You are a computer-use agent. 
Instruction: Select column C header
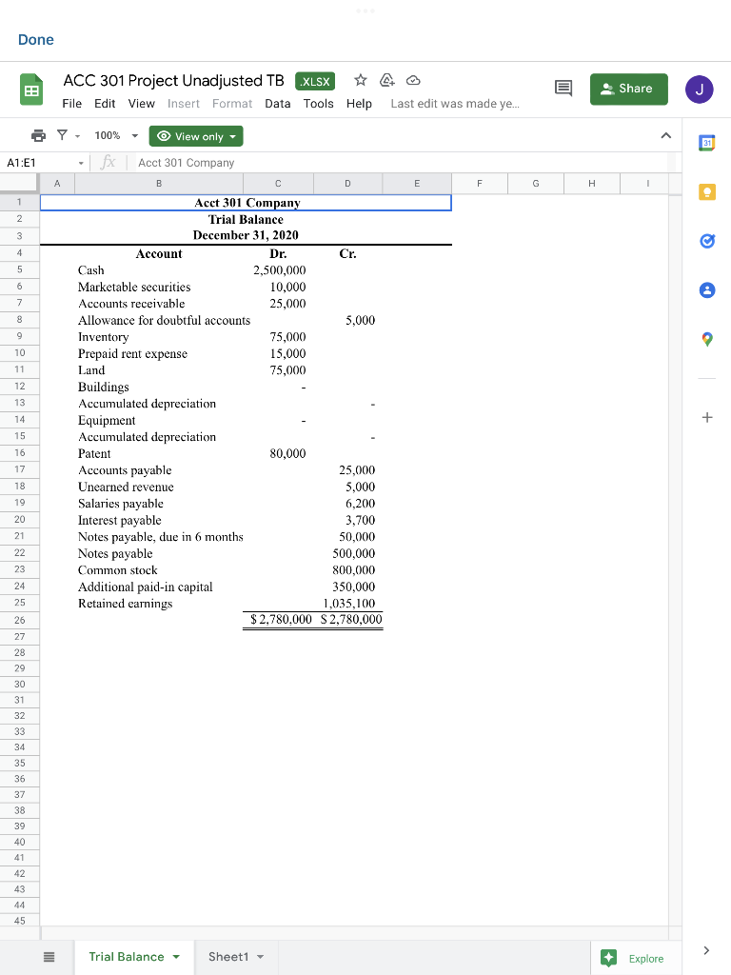pyautogui.click(x=278, y=184)
